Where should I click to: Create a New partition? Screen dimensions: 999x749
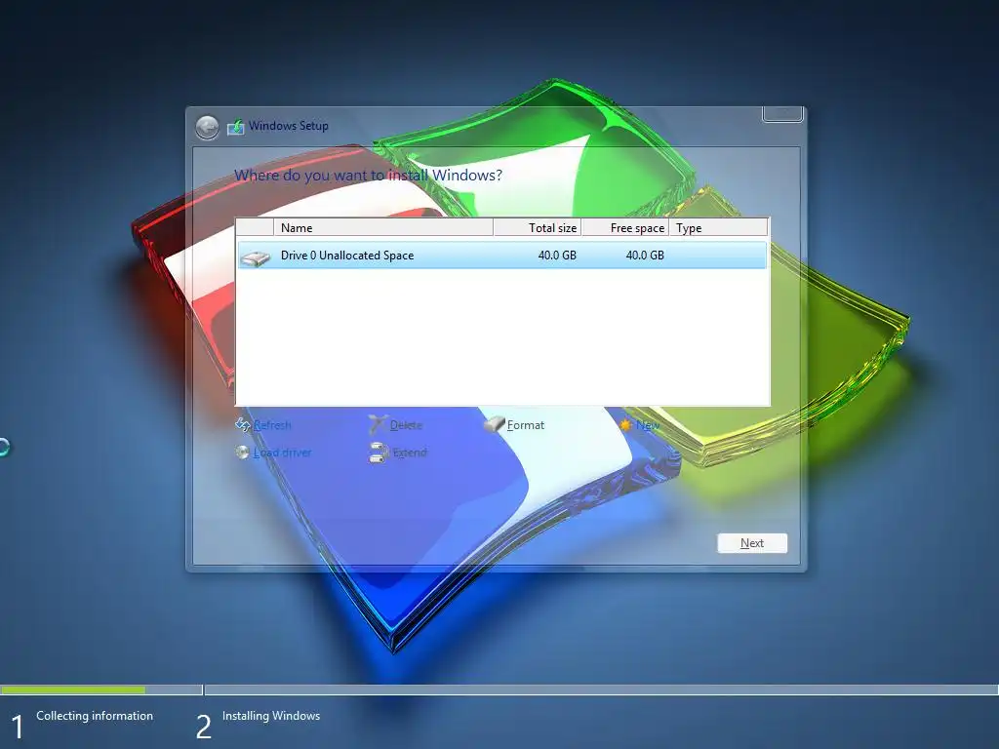tap(648, 425)
